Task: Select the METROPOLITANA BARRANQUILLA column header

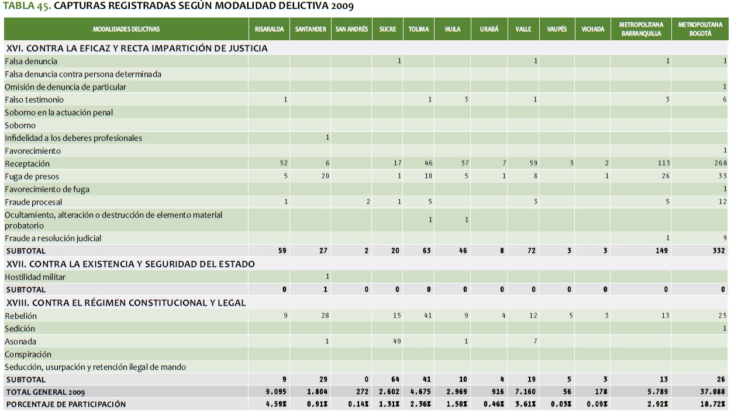Action: click(x=640, y=29)
